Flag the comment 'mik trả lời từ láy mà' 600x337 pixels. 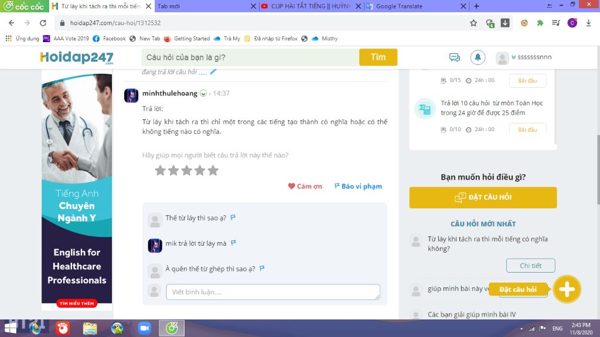click(233, 243)
